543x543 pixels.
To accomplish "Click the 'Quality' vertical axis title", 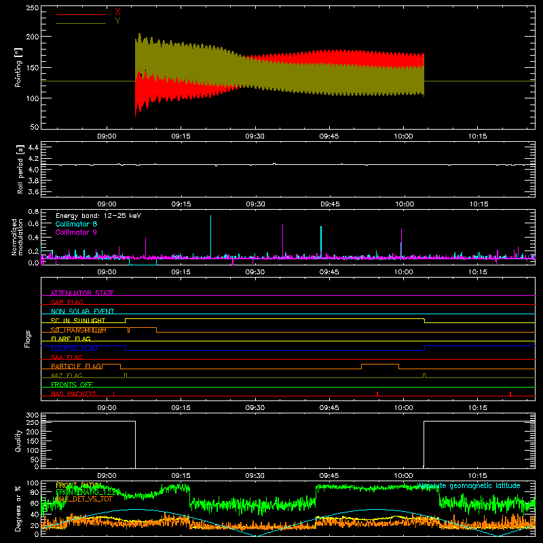I will 18,441.
